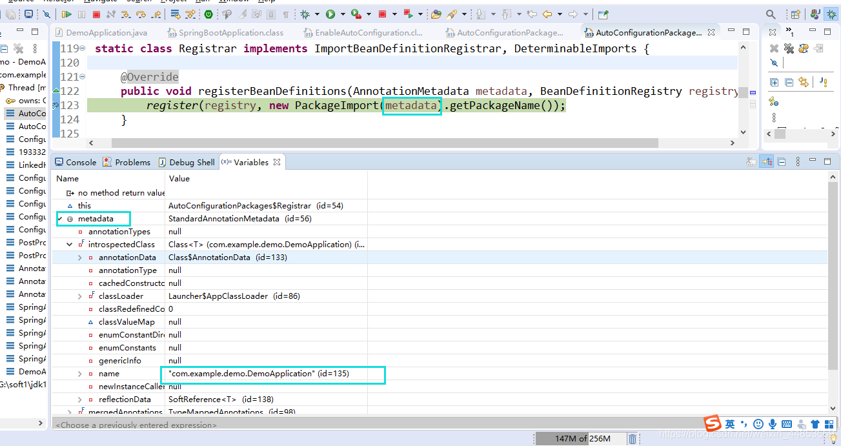Click the code editor horizontal scrollbar
This screenshot has height=446, width=841.
(385, 143)
